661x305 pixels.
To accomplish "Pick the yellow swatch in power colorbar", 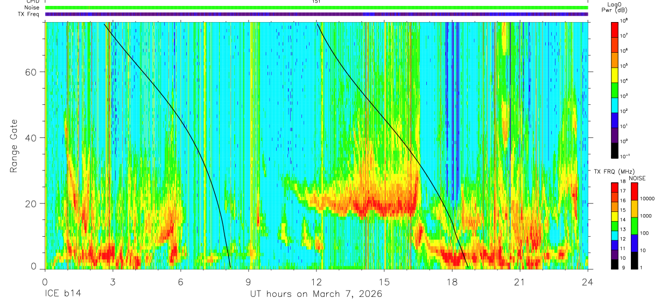I will click(x=615, y=75).
